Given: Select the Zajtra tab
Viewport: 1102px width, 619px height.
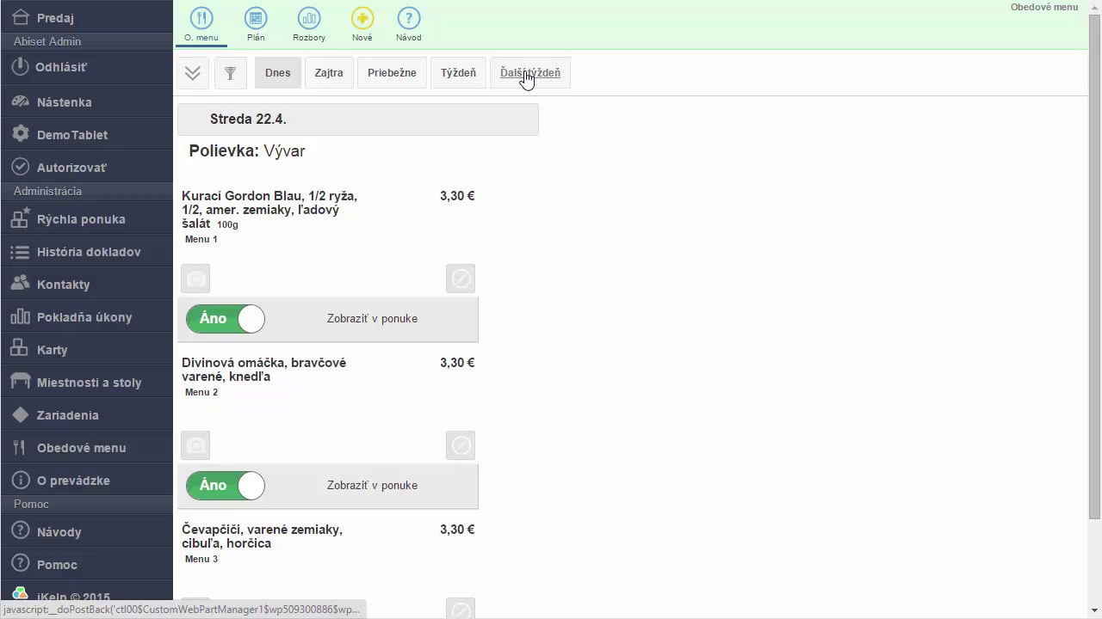Looking at the screenshot, I should click(329, 73).
